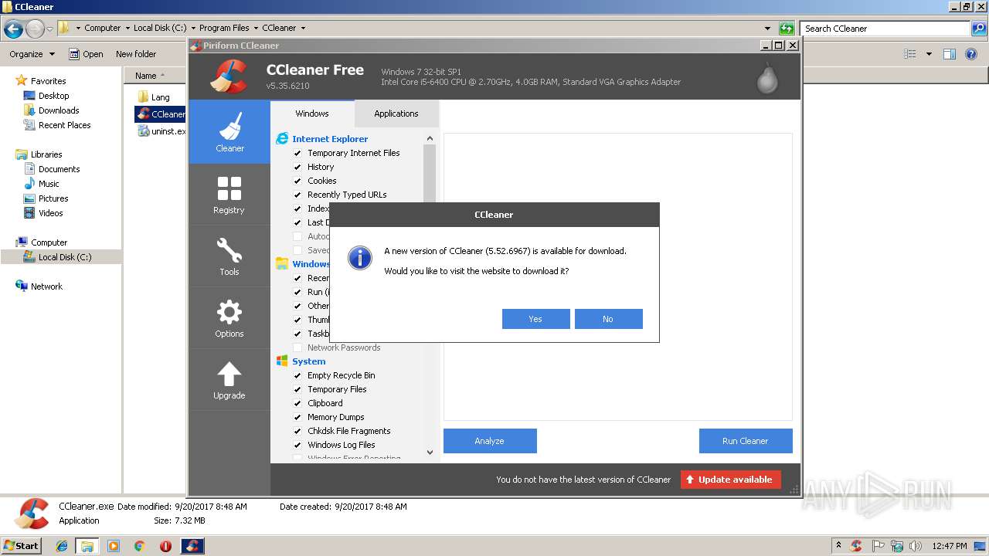Click the Run Cleaner button
Image resolution: width=989 pixels, height=556 pixels.
pyautogui.click(x=746, y=441)
